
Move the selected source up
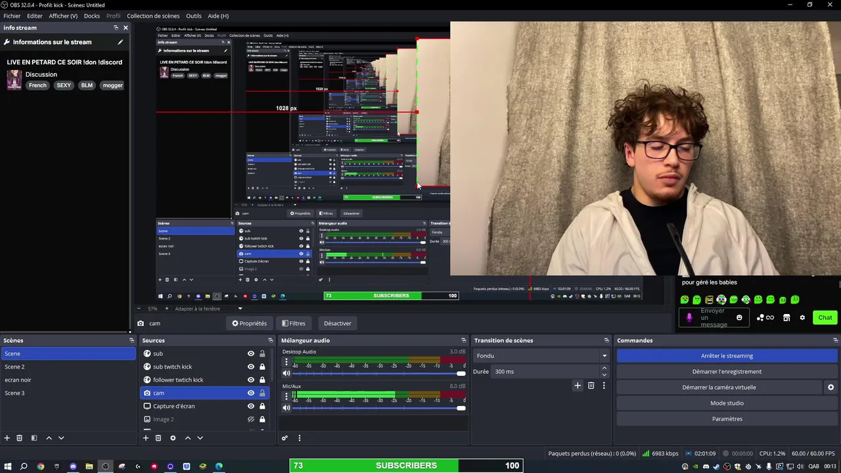coord(187,438)
